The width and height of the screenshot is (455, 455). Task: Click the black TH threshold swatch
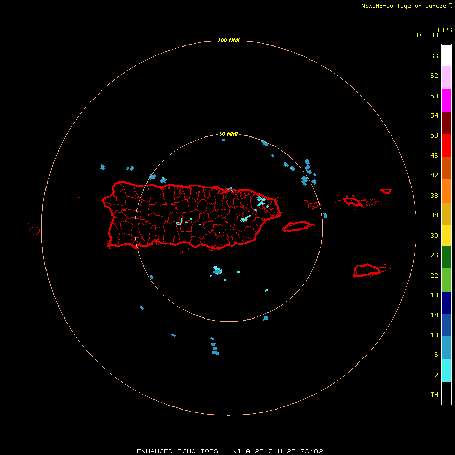446,393
